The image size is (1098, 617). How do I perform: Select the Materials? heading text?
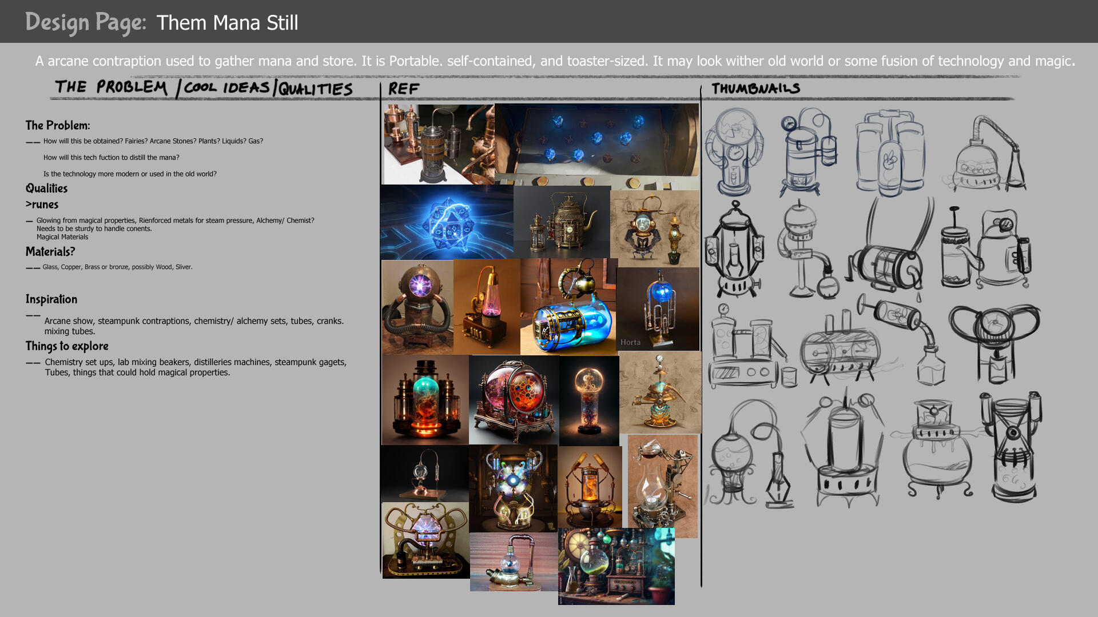(x=50, y=252)
